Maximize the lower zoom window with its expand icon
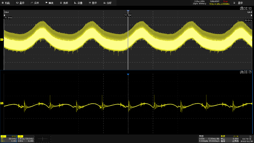Screen dimensions: 254x143 (246, 72)
